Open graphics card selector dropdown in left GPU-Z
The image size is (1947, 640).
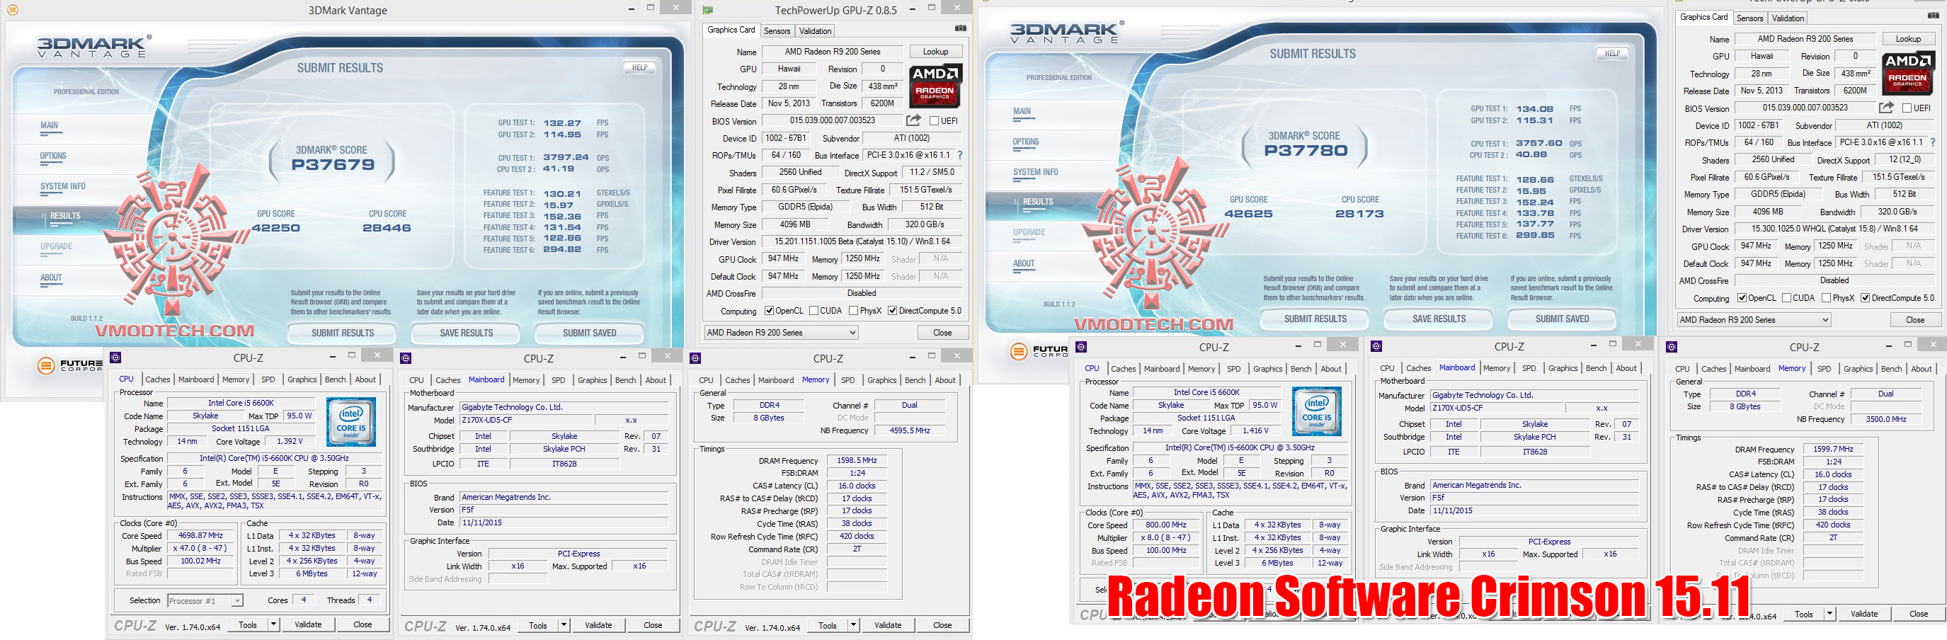[782, 333]
